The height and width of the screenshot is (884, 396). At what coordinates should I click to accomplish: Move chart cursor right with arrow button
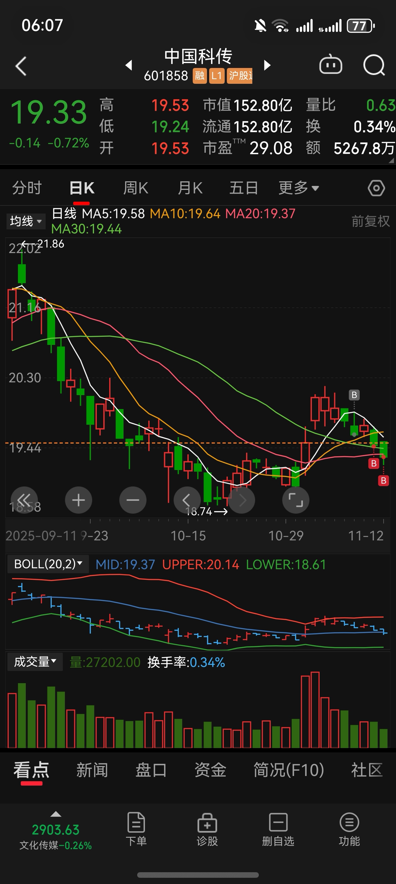(x=241, y=500)
